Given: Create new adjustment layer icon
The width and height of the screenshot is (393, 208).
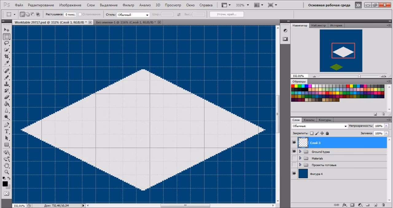Looking at the screenshot, I should point(360,205).
